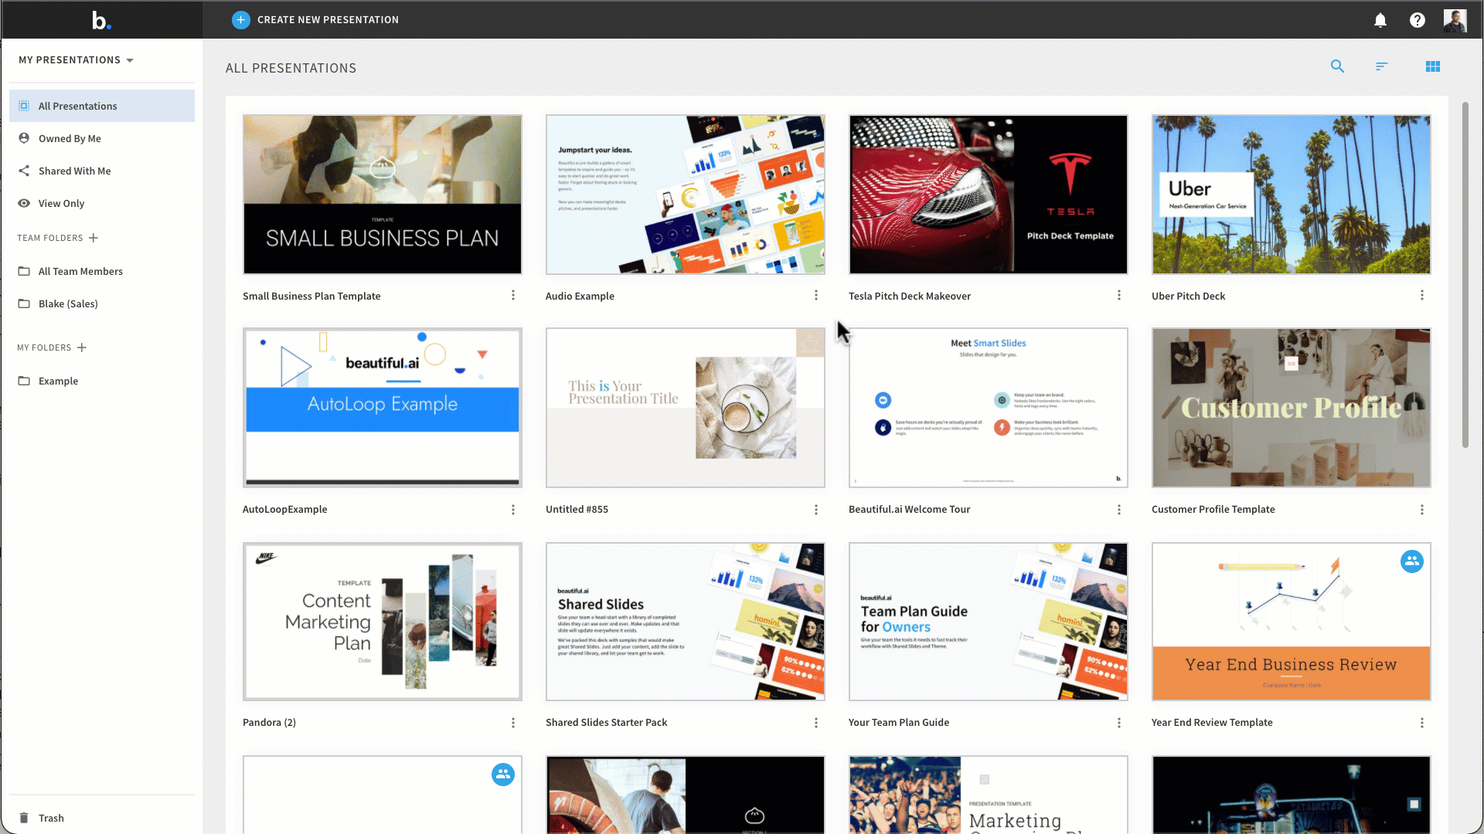Open options for Year End Review Template

[1422, 723]
